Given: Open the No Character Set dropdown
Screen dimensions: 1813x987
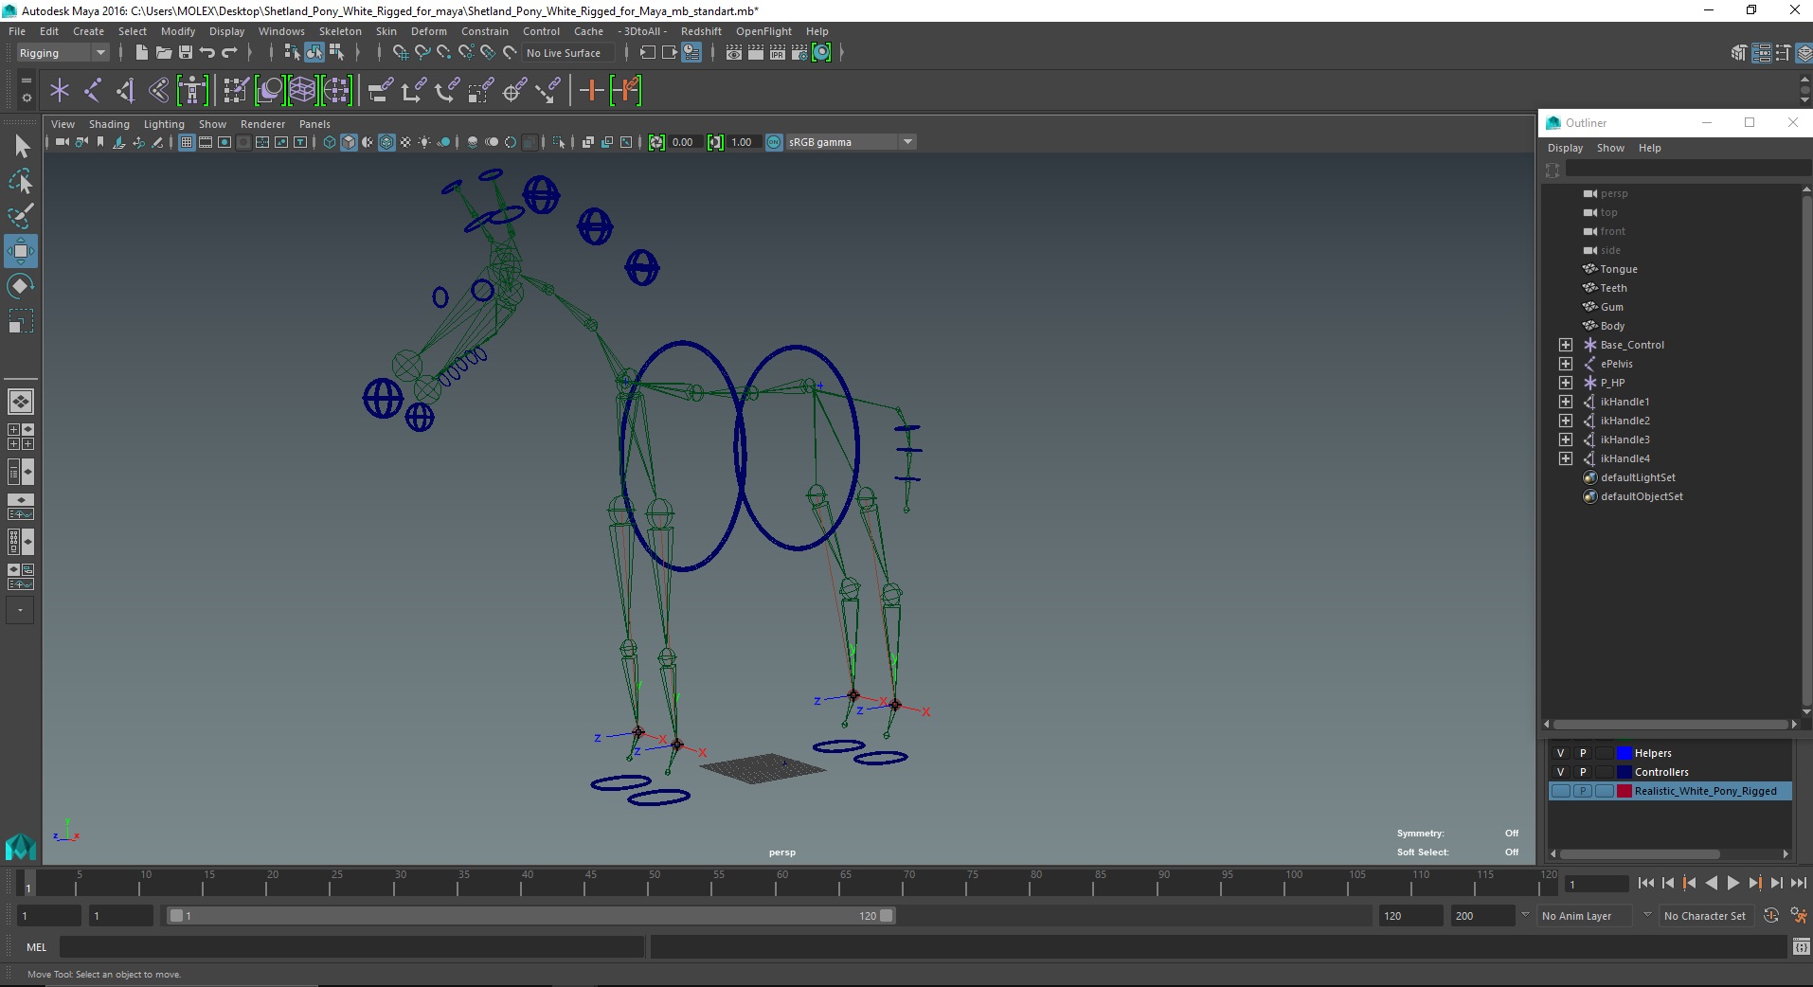Looking at the screenshot, I should (x=1705, y=916).
